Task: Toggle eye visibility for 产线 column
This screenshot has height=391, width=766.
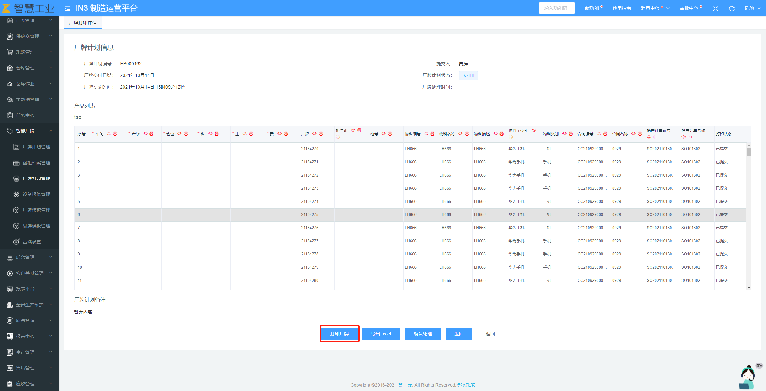Action: coord(145,134)
